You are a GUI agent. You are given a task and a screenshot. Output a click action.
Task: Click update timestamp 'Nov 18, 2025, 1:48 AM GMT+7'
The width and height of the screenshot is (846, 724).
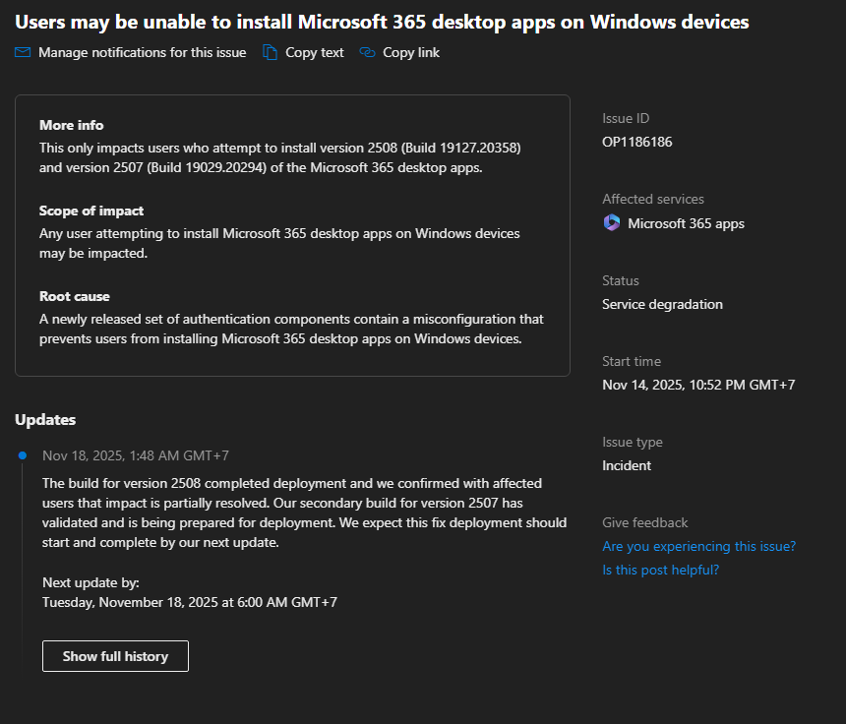(x=136, y=455)
